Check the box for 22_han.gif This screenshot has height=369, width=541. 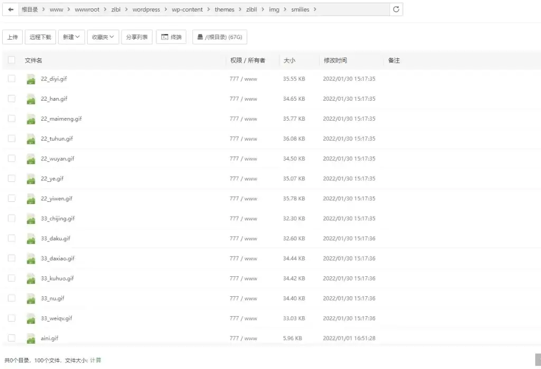click(x=12, y=99)
